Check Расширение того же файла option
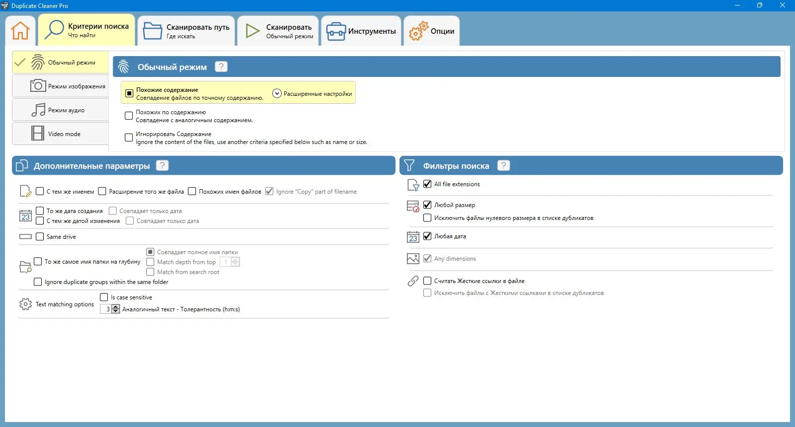795x427 pixels. click(102, 191)
